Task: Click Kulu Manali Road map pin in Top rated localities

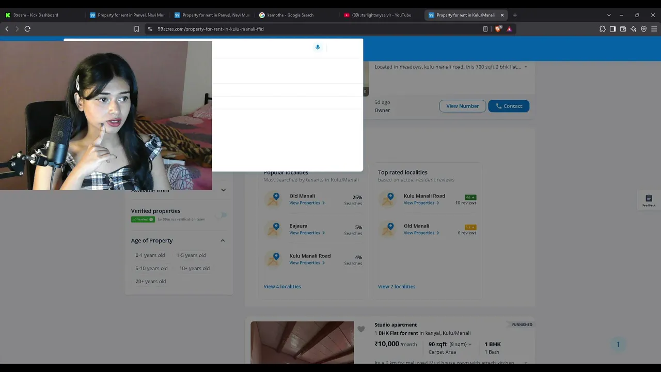Action: coord(387,199)
